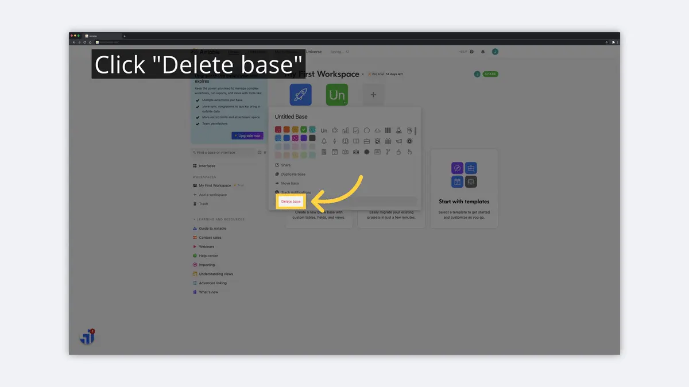
Task: Pick the yellow base color swatch
Action: point(295,130)
